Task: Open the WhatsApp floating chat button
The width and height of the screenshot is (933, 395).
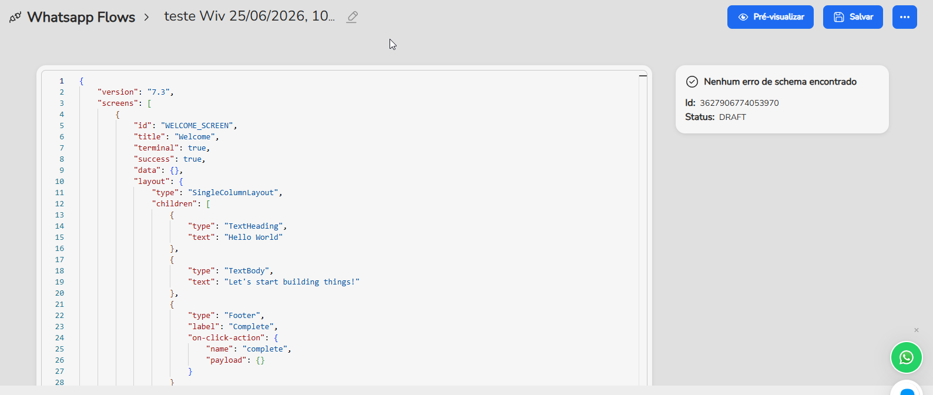Action: coord(907,357)
